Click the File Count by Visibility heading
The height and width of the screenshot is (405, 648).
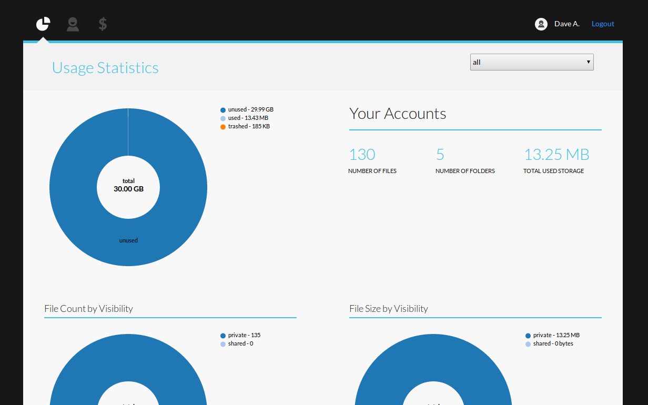click(x=88, y=309)
